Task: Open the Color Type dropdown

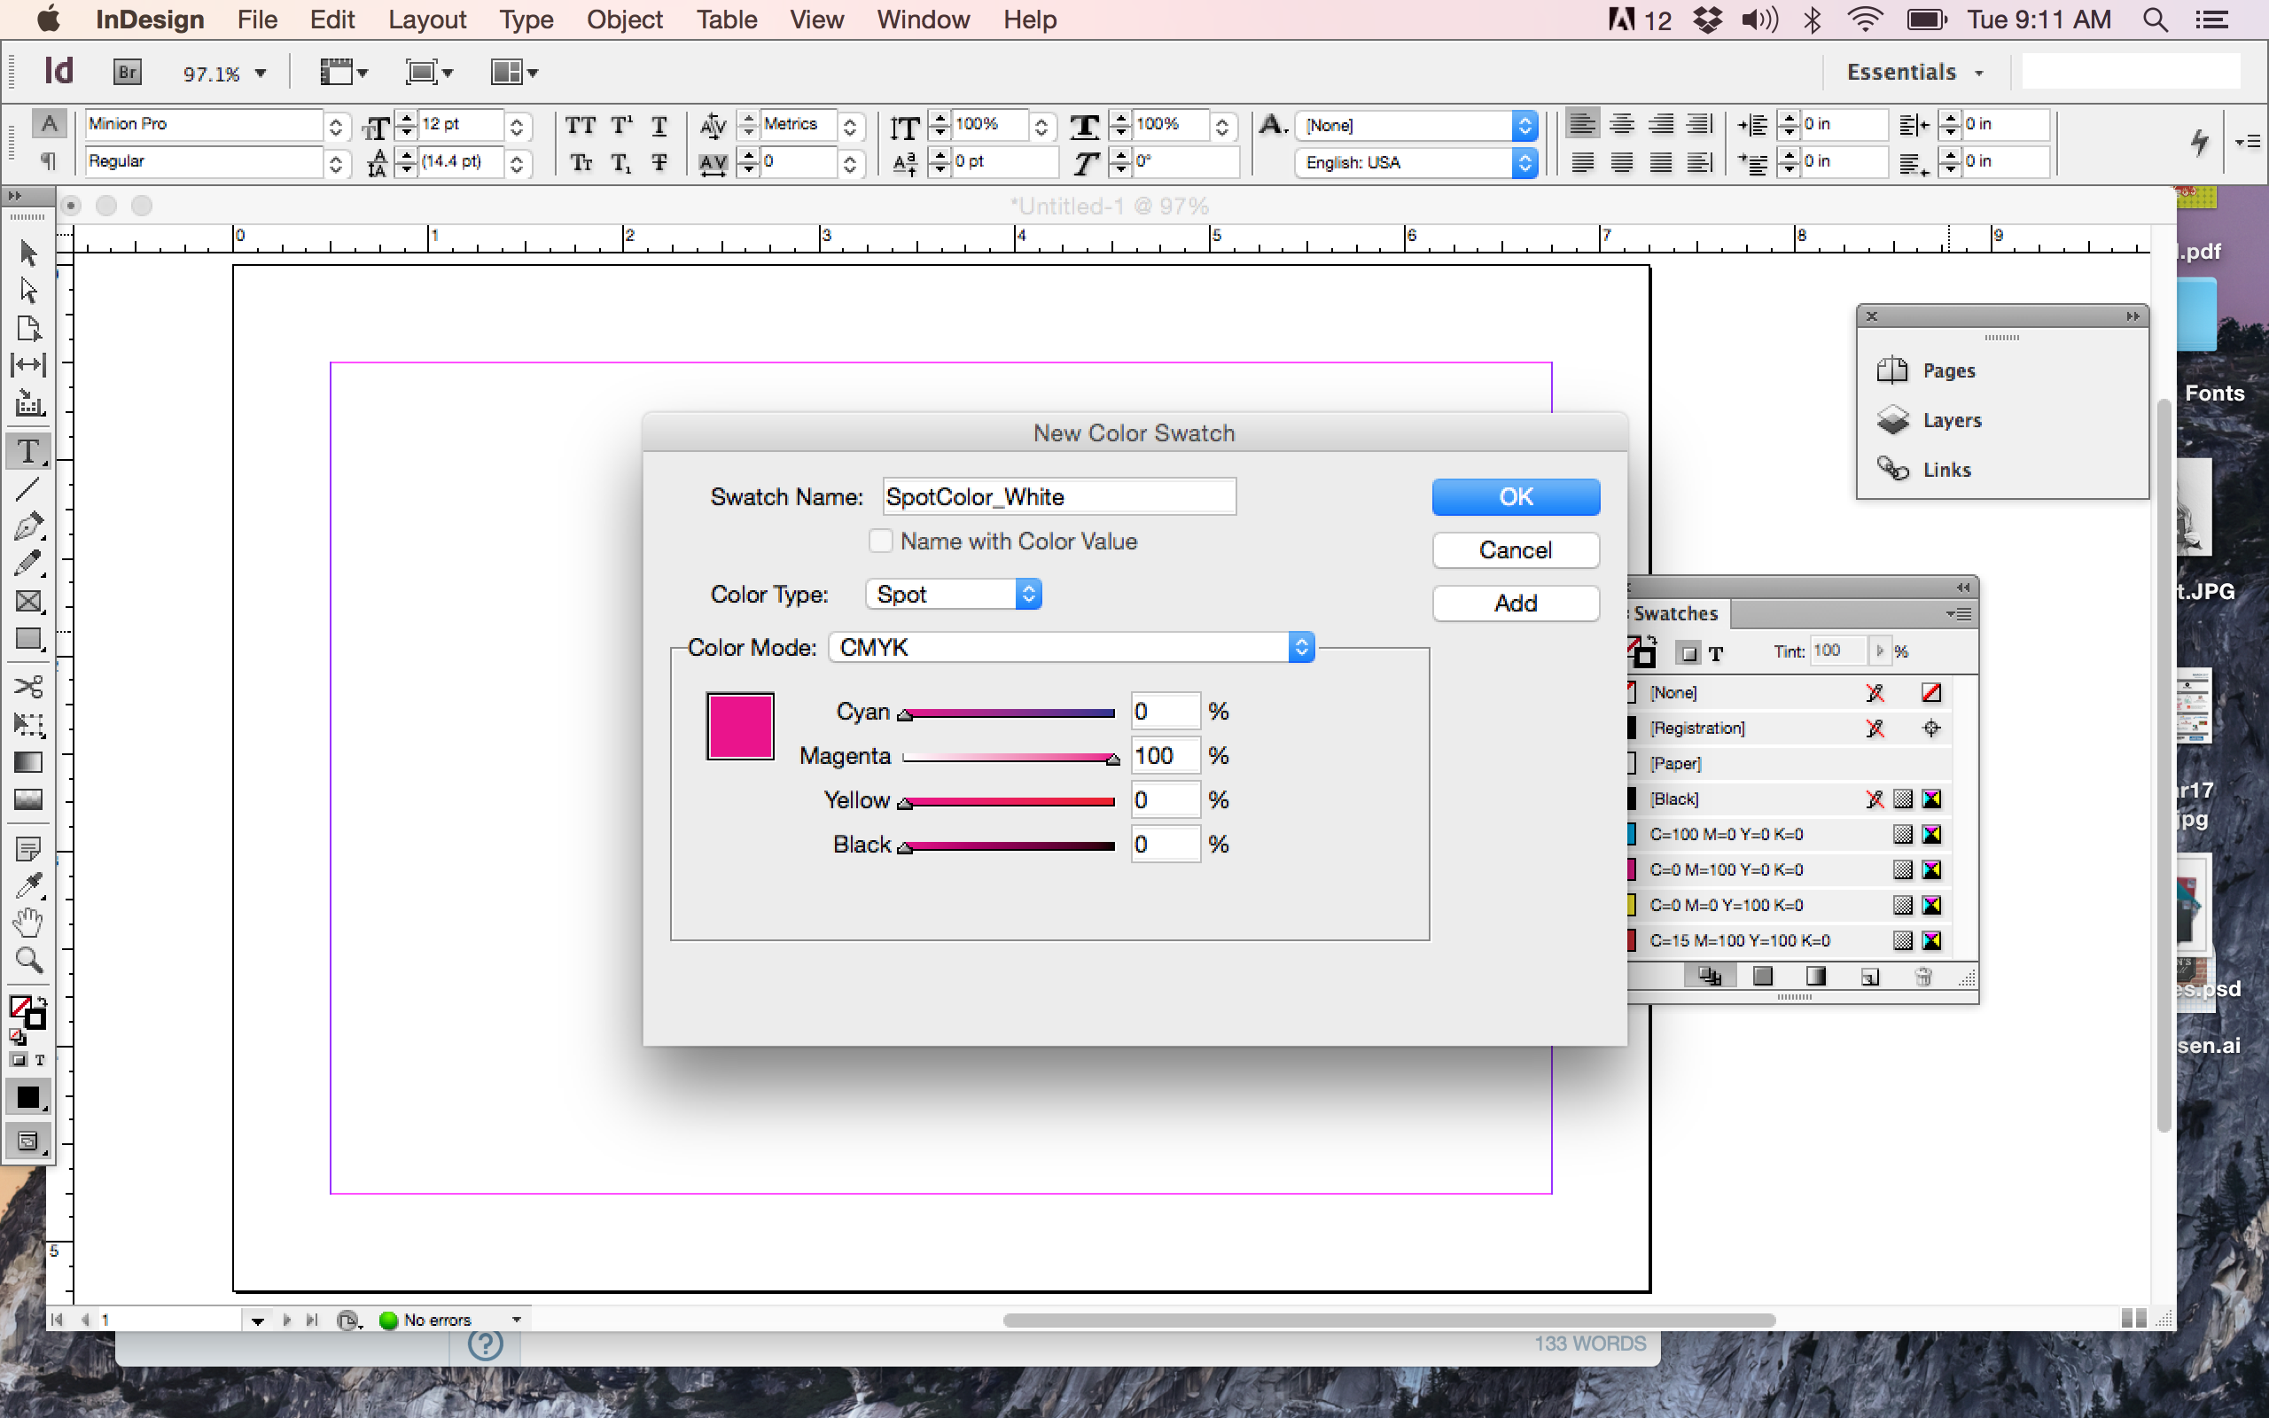Action: tap(954, 595)
